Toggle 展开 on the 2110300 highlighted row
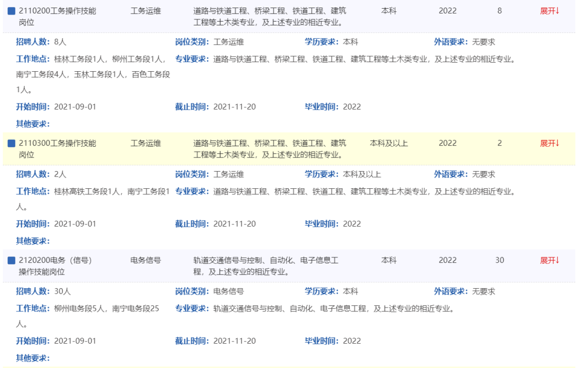The width and height of the screenshot is (582, 368). [x=550, y=144]
